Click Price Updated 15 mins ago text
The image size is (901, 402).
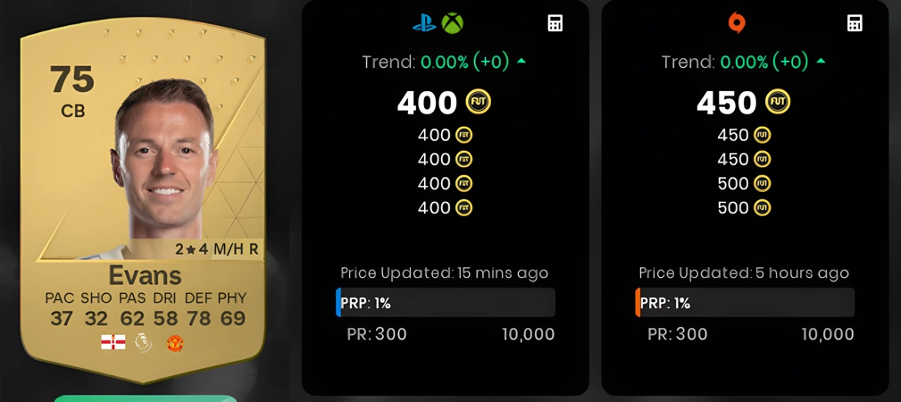(x=444, y=272)
